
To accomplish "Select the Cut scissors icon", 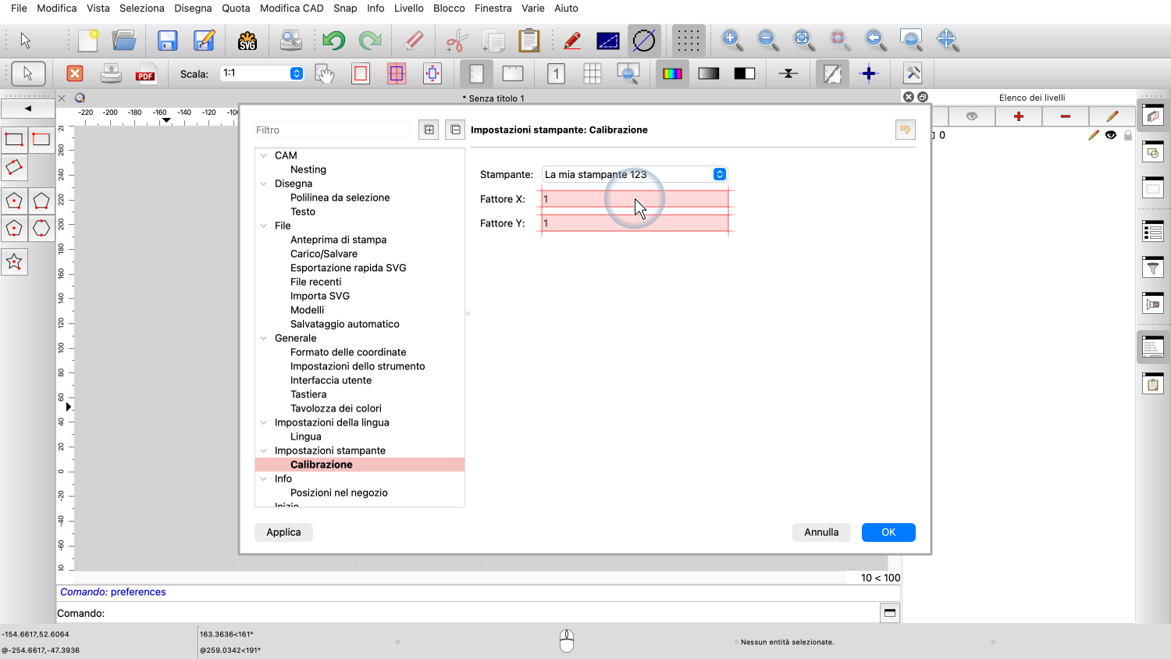I will tap(457, 41).
